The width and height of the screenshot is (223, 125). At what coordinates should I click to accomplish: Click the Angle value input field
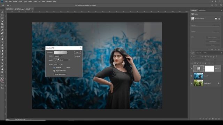click(63, 60)
